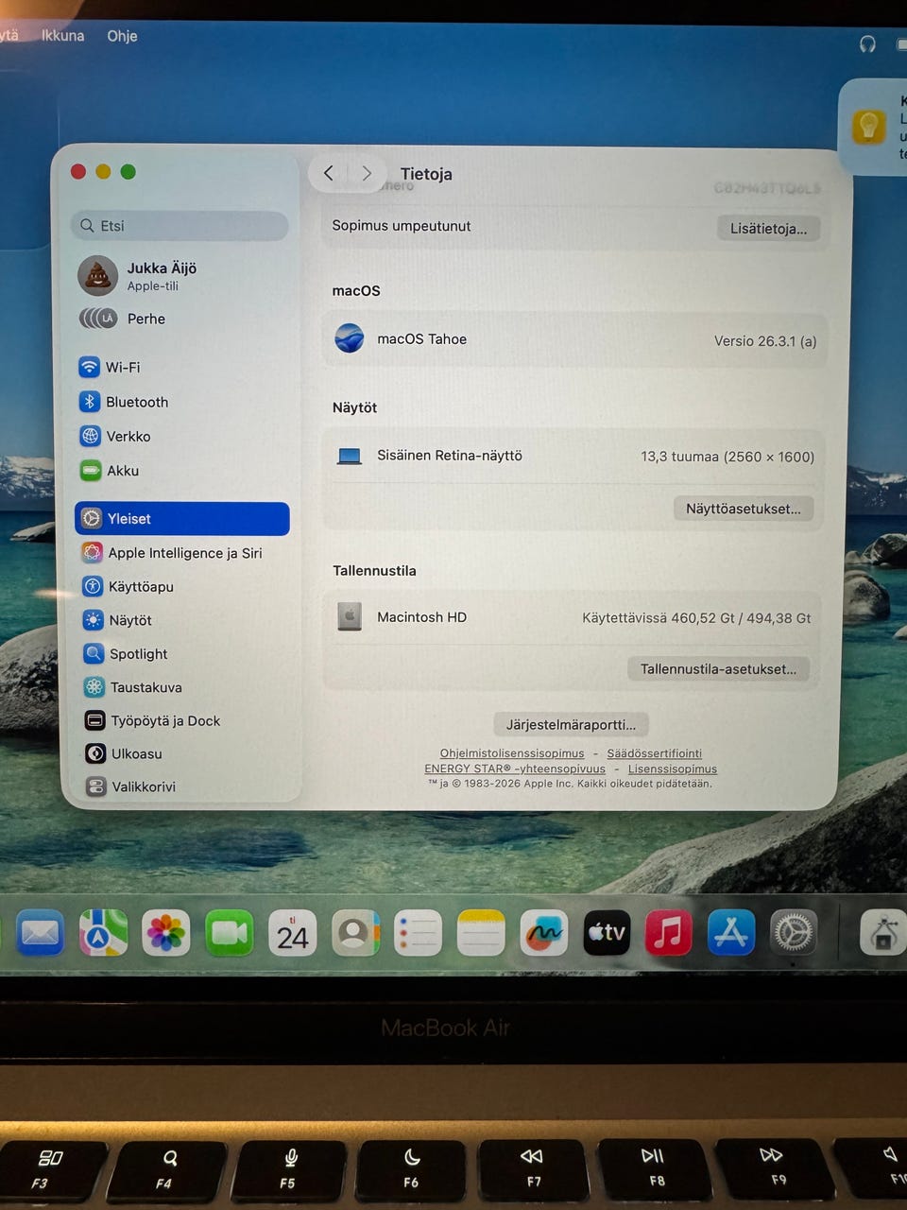Open Näyttöasetukset... display settings
This screenshot has width=907, height=1210.
(743, 509)
